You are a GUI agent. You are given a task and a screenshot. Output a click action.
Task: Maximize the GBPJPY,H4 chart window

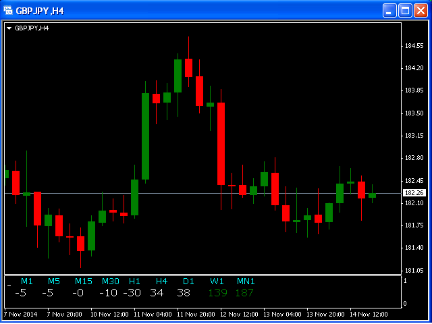[405, 10]
